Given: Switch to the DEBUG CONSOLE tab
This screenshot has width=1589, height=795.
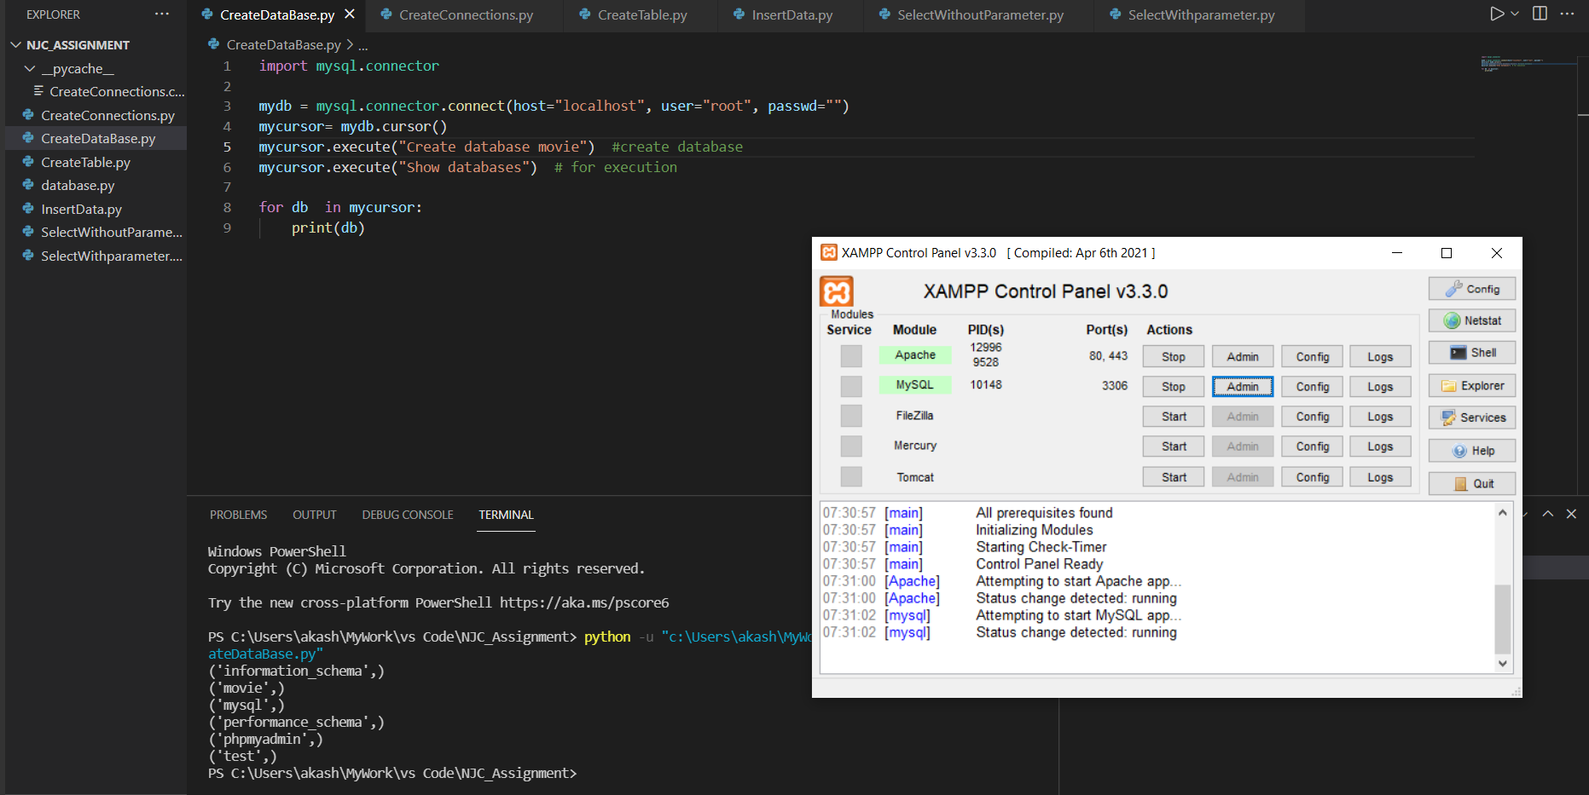Looking at the screenshot, I should (x=407, y=515).
